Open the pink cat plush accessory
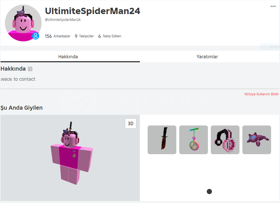 (x=257, y=140)
